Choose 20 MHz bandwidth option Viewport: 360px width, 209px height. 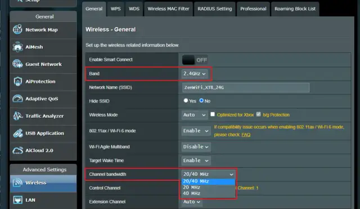[208, 188]
